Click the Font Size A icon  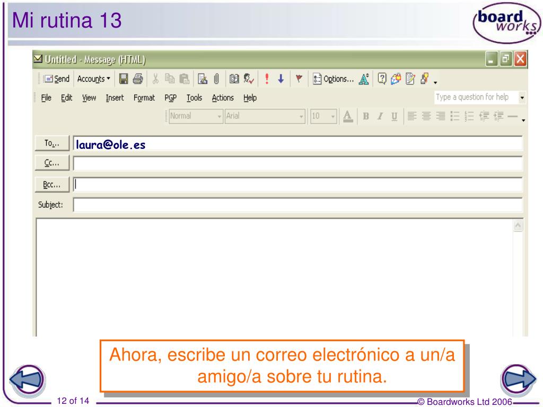tap(364, 79)
